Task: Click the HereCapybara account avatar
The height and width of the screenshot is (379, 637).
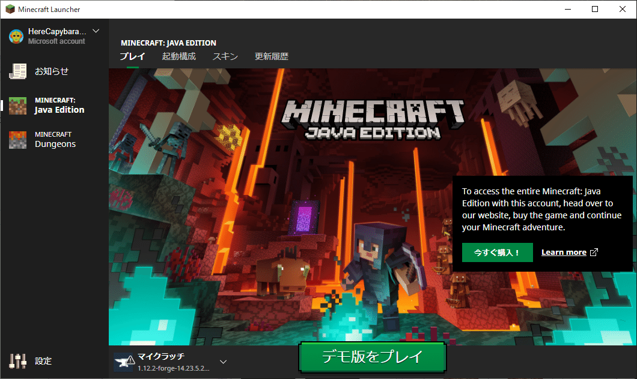Action: [16, 37]
